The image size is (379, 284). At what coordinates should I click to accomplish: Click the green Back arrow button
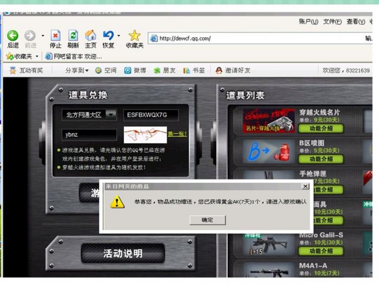[x=12, y=36]
